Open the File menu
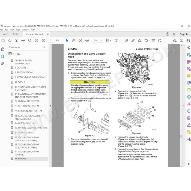 click(x=2, y=30)
